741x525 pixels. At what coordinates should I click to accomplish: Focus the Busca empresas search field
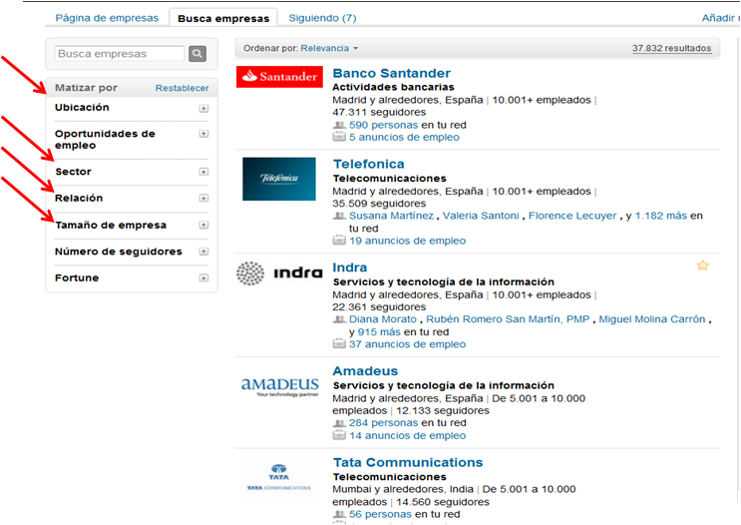pyautogui.click(x=120, y=54)
